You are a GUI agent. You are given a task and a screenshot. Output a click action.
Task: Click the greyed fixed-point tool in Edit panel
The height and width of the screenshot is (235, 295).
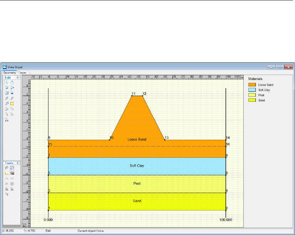point(7,114)
